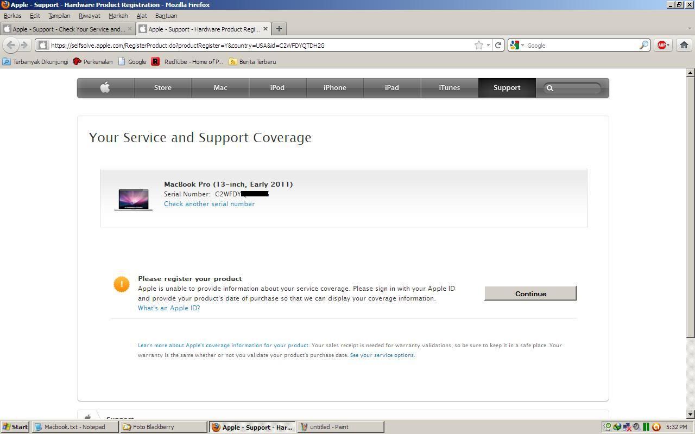Open the Edit menu
The image size is (695, 434).
pos(35,16)
